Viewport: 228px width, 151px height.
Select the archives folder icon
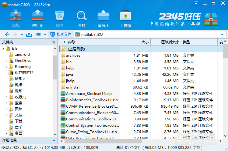pyautogui.click(x=63, y=55)
